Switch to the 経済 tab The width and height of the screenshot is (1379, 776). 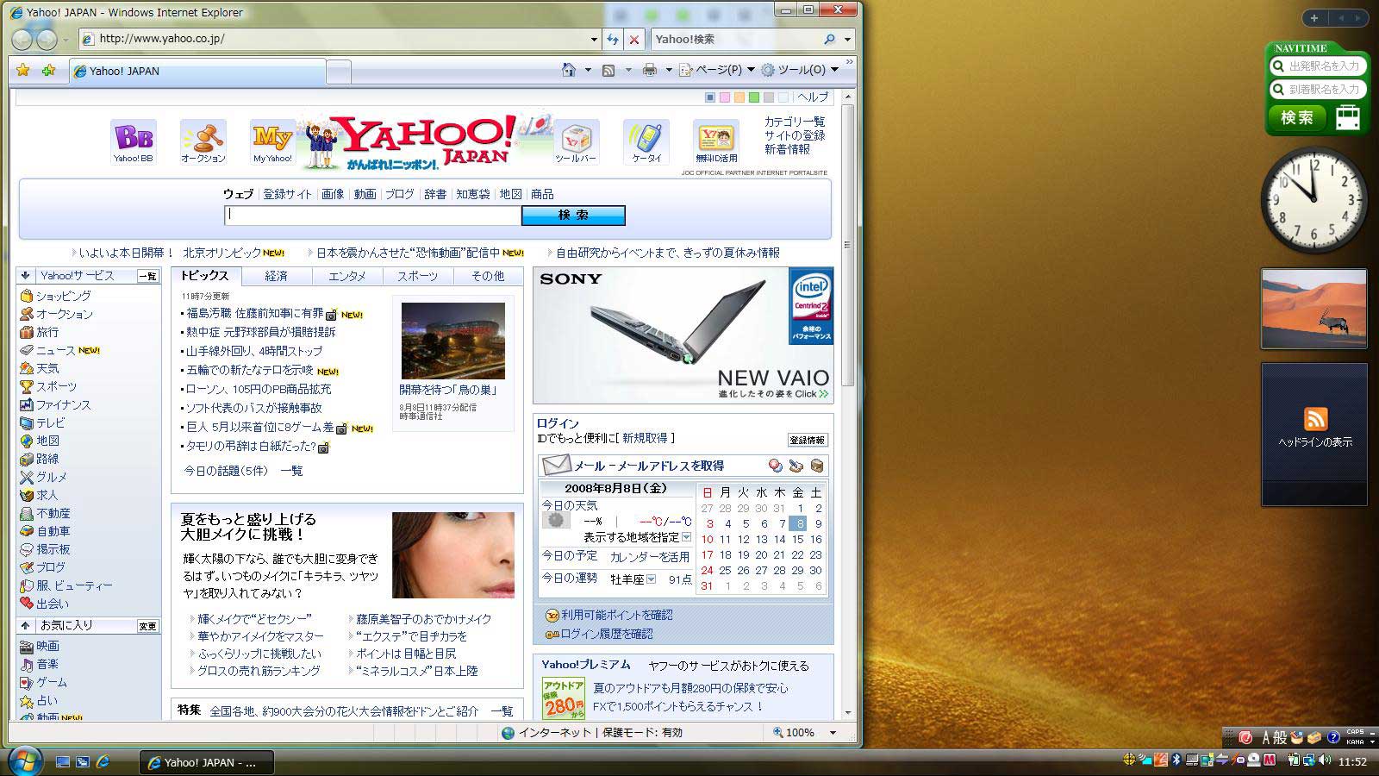click(276, 276)
